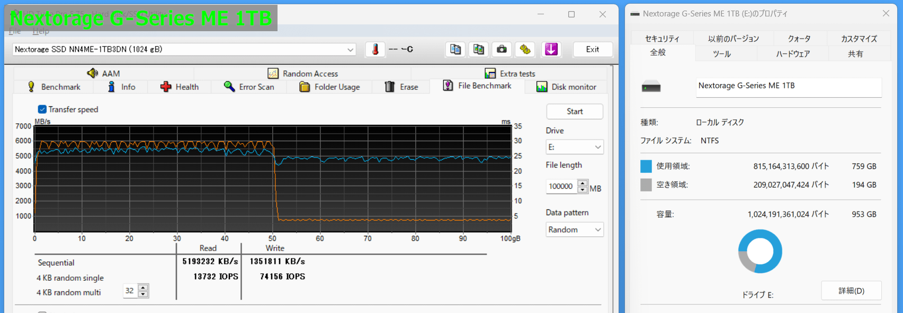This screenshot has height=313, width=903.
Task: Select the Extra tests tab
Action: [x=509, y=73]
